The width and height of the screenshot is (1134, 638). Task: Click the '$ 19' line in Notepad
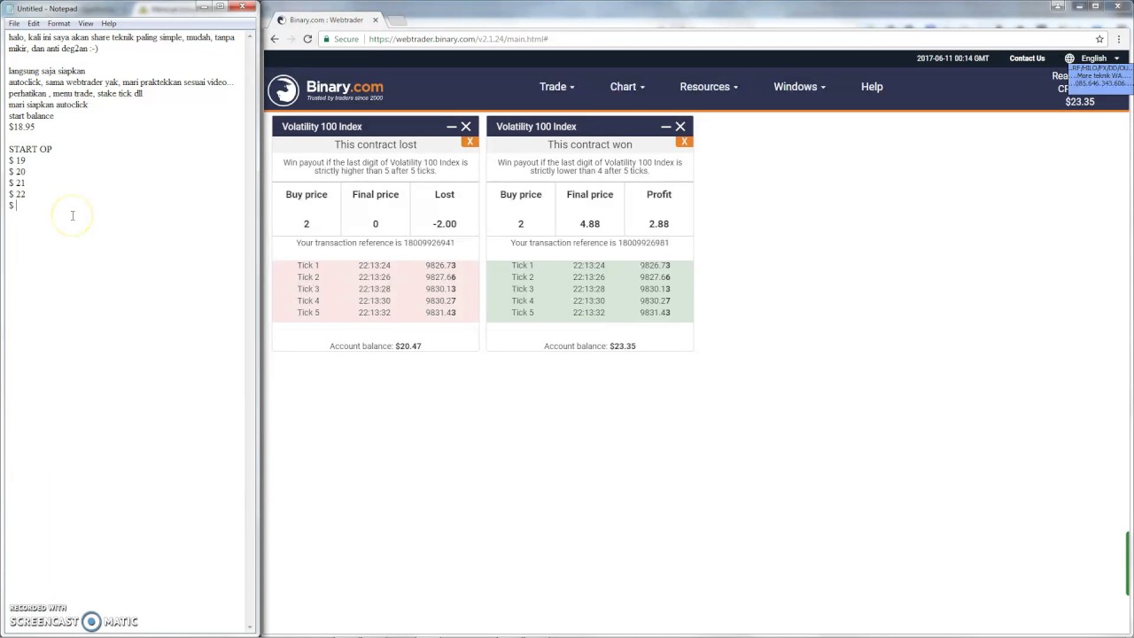point(17,160)
